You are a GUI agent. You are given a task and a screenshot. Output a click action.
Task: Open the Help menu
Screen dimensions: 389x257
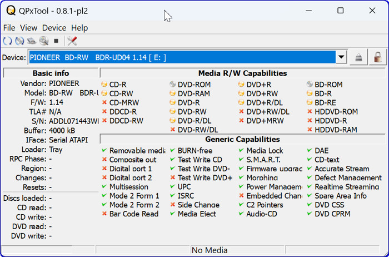[x=79, y=28]
